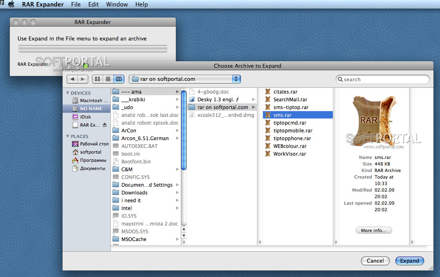This screenshot has height=277, width=440.
Task: Select citates.rar archive
Action: [x=298, y=92]
